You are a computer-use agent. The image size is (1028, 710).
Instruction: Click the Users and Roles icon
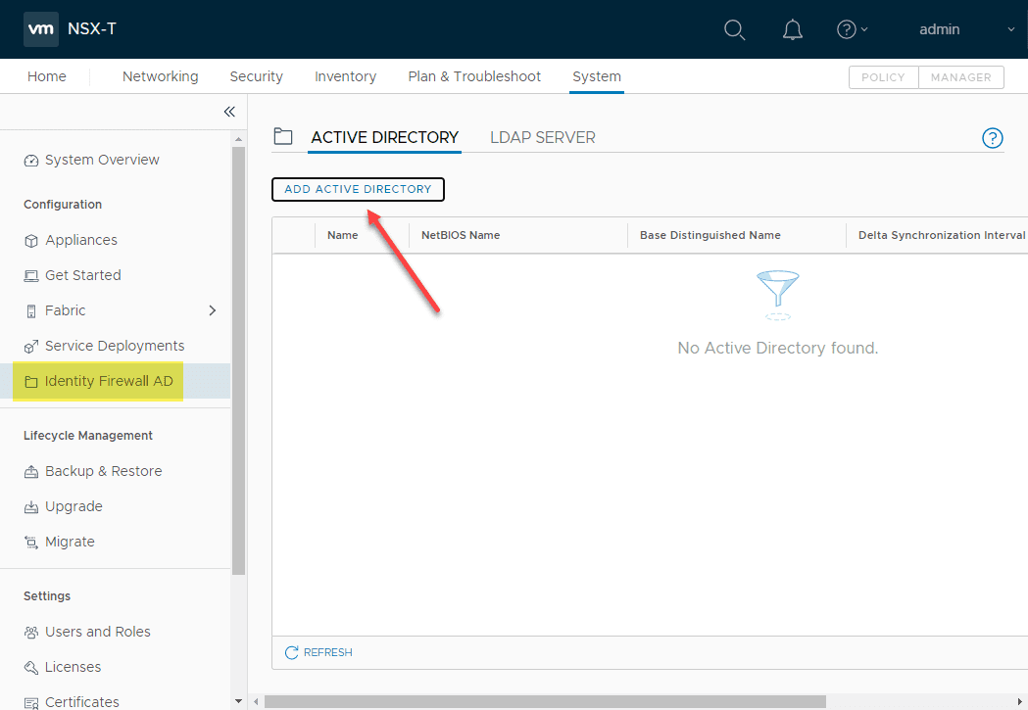click(30, 632)
